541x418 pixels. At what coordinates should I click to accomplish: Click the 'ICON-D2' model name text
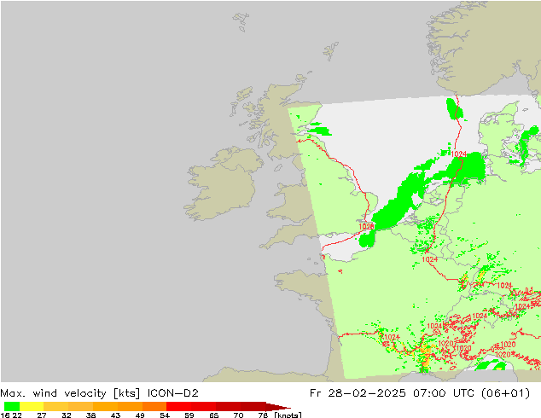173,393
